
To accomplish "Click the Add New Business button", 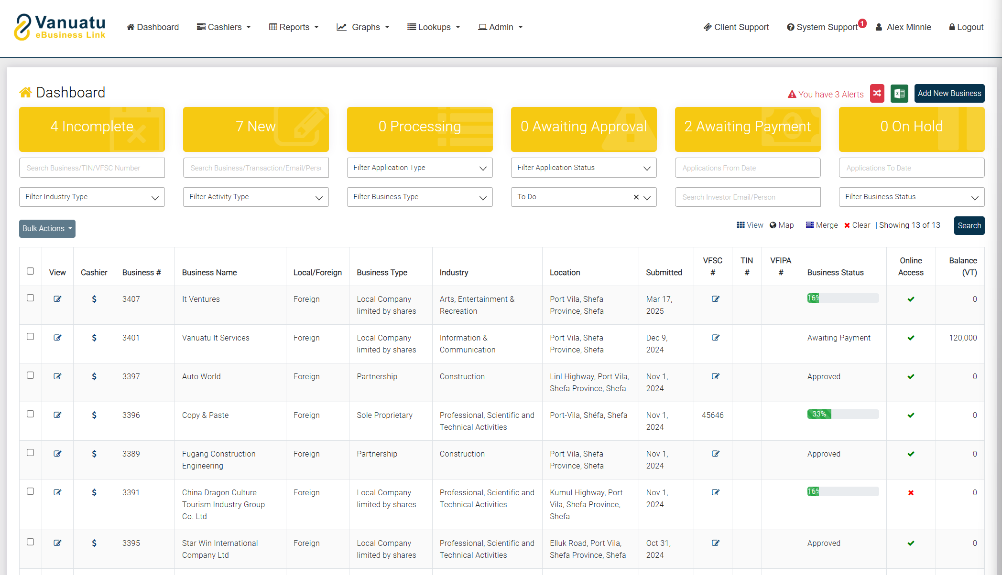I will click(x=949, y=94).
